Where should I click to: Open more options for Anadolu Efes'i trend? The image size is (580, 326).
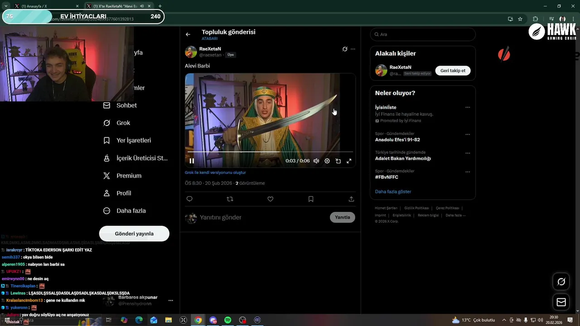pos(468,134)
